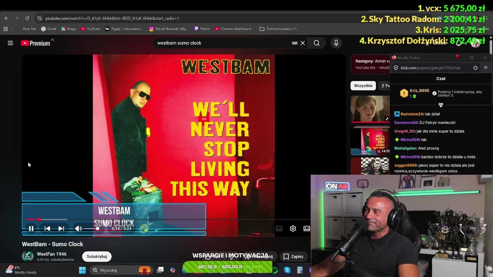This screenshot has height=277, width=493.
Task: Clear the YouTube search query
Action: pos(303,43)
